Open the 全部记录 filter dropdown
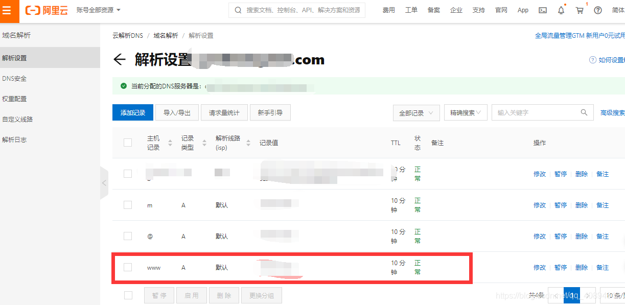This screenshot has height=305, width=625. [x=416, y=113]
